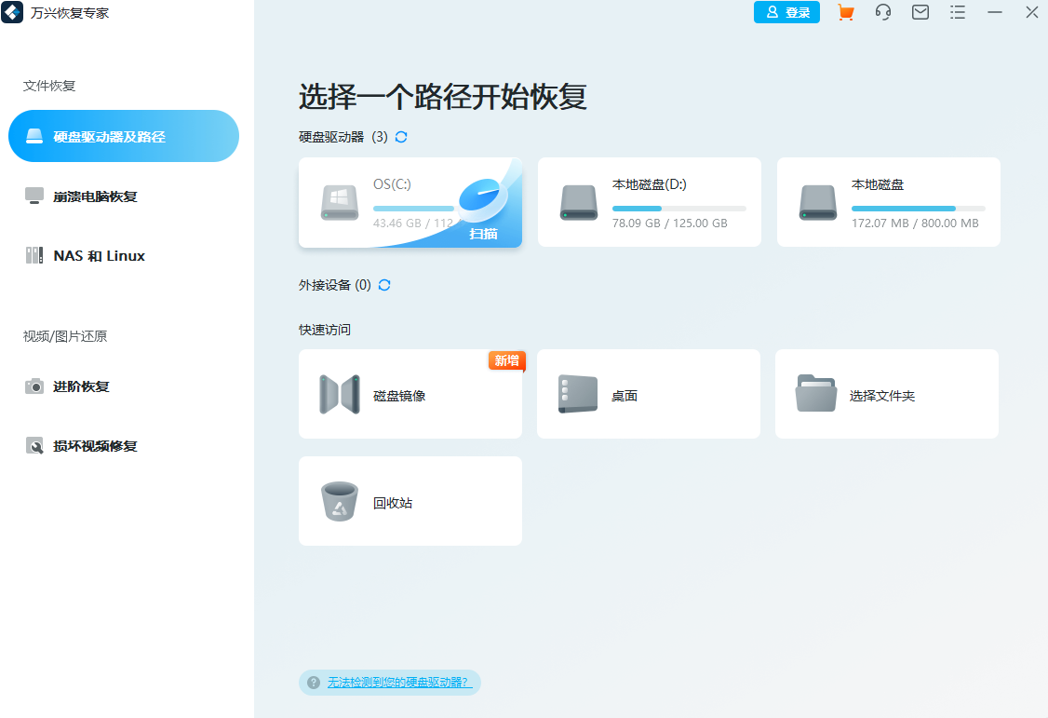
Task: Open the 磁盘镜像 quick access option
Action: pyautogui.click(x=410, y=393)
